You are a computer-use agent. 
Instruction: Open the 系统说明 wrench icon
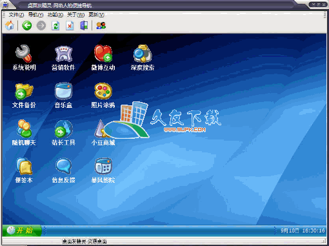(x=24, y=54)
